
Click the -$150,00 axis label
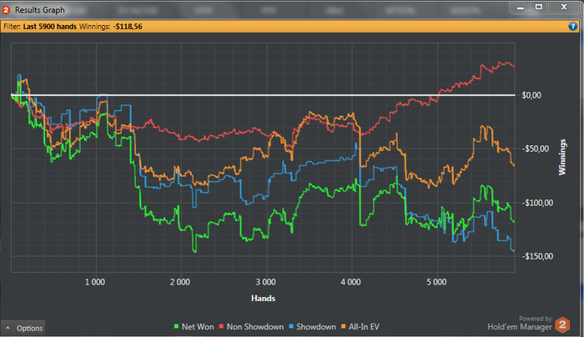point(537,256)
